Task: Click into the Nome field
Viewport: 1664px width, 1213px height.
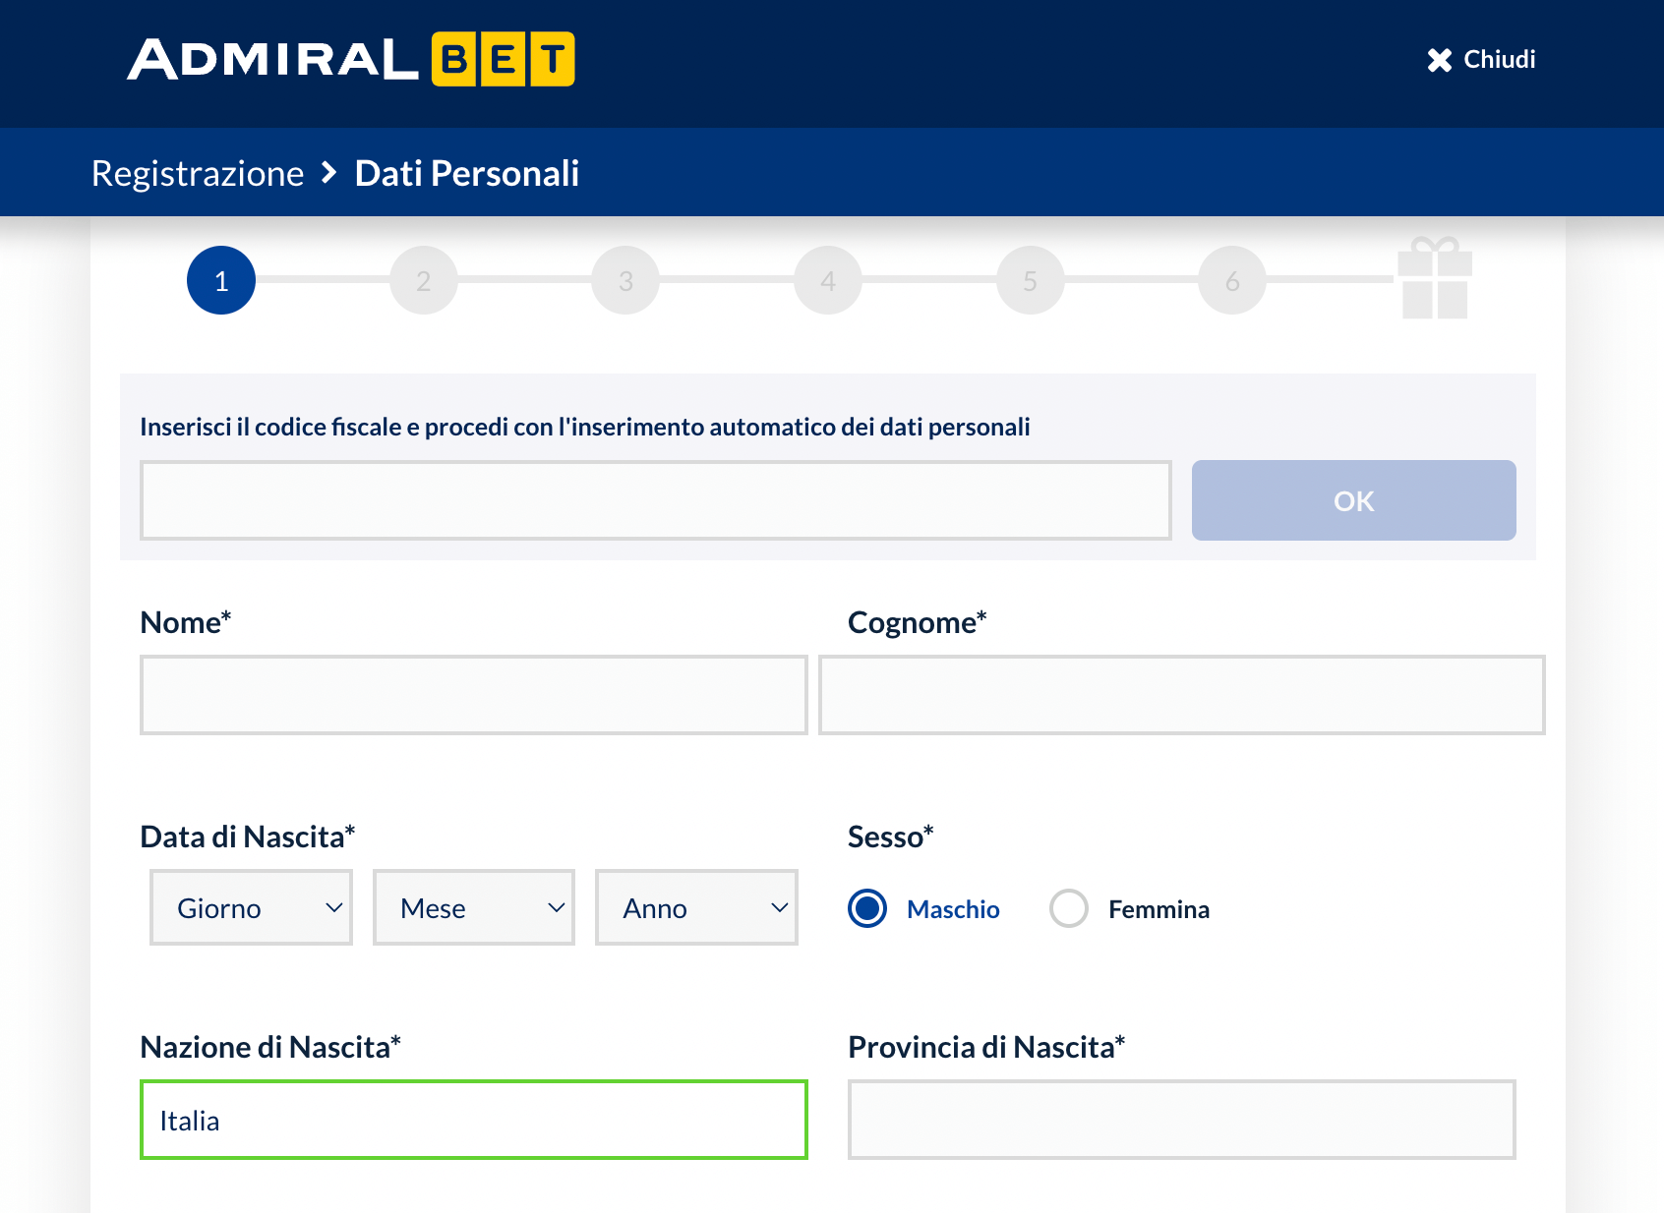Action: point(474,695)
